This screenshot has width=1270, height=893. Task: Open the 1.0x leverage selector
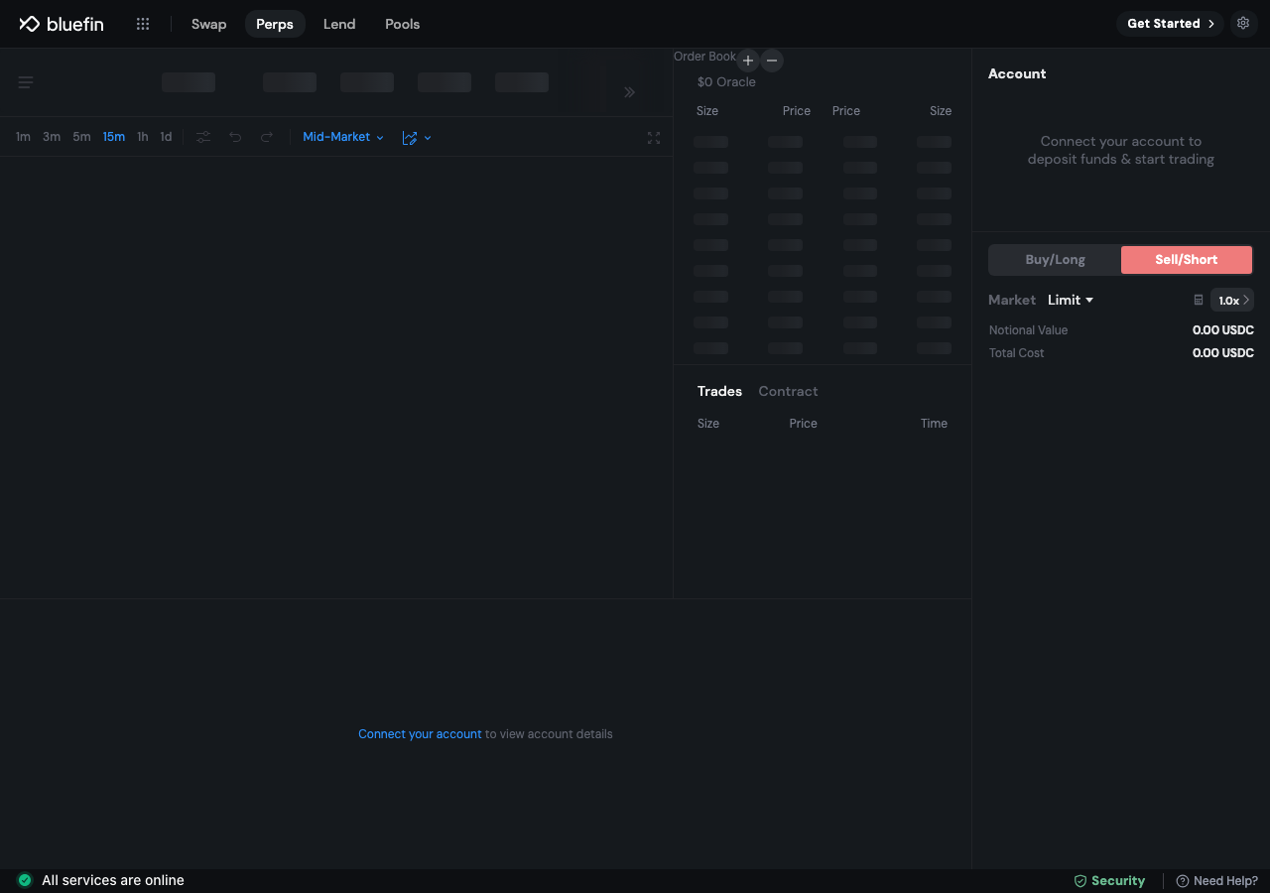(1232, 300)
